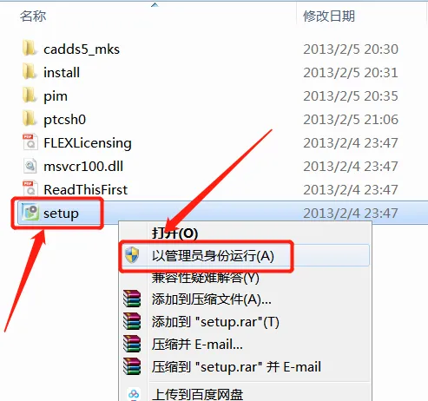428x401 pixels.
Task: Click WinRAR icon beside 添加到压缩文件(A)
Action: (x=132, y=299)
